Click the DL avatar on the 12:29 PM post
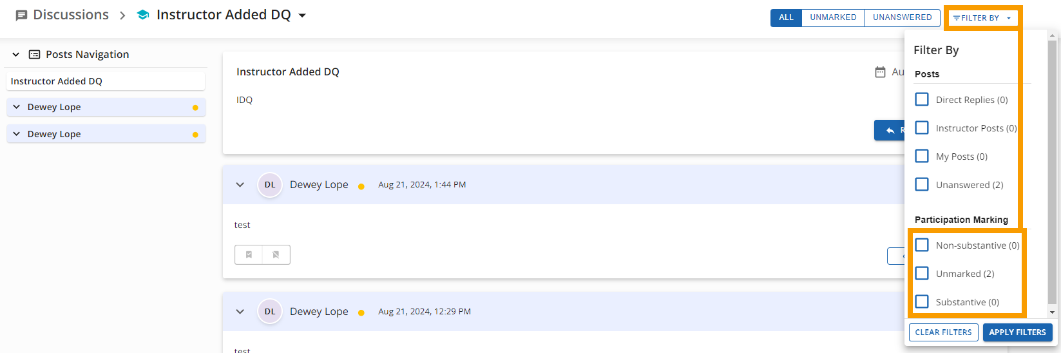Screen dimensions: 1061x353 coord(270,312)
